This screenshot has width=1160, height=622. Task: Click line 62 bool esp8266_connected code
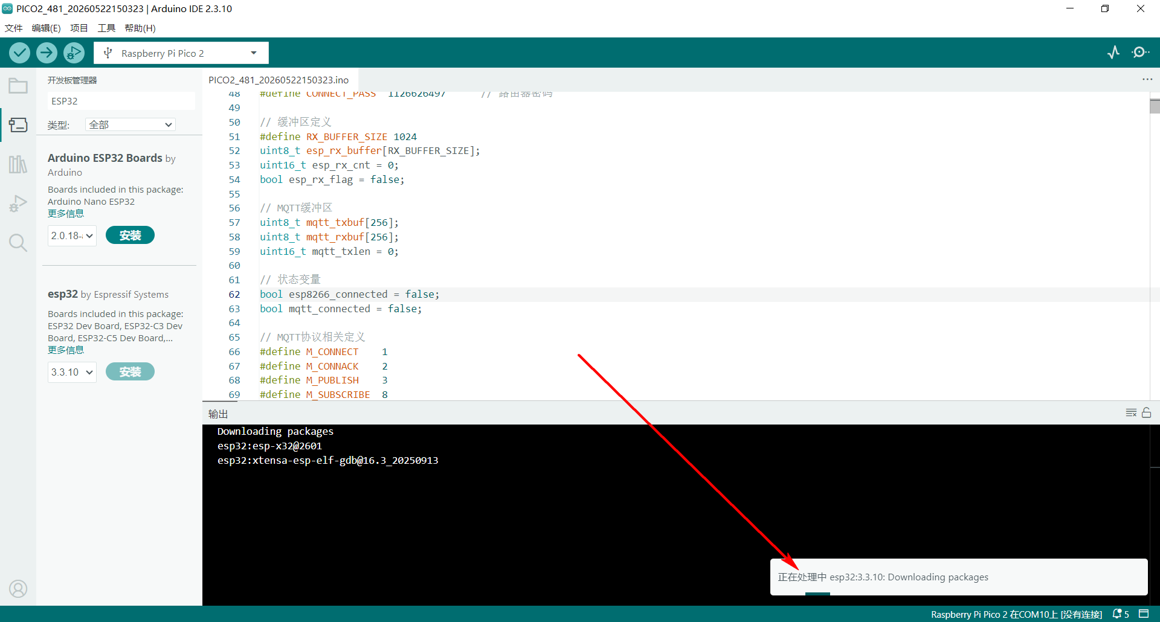click(x=350, y=294)
